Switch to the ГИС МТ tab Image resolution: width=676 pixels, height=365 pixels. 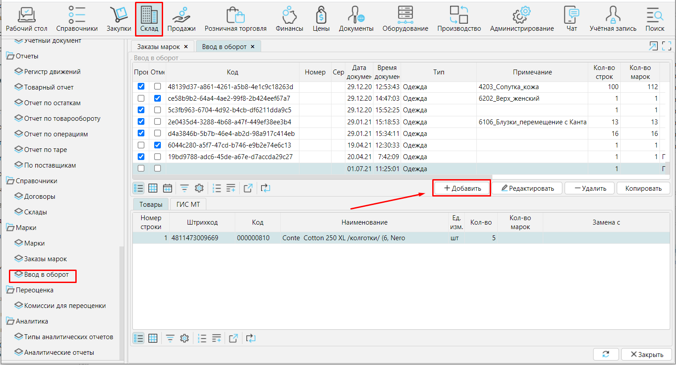pos(188,204)
